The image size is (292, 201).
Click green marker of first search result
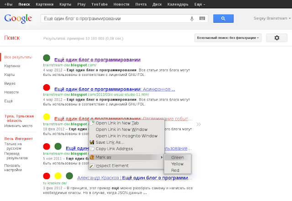click(x=47, y=58)
